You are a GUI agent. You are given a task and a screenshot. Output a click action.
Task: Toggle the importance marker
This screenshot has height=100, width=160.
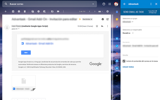pos(80,19)
